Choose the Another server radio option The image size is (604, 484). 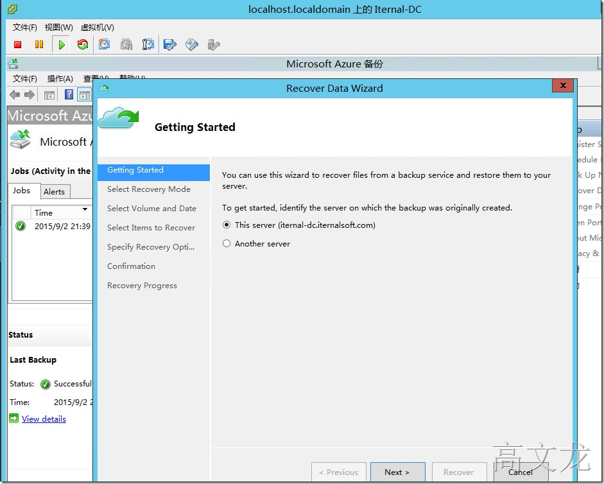point(227,243)
